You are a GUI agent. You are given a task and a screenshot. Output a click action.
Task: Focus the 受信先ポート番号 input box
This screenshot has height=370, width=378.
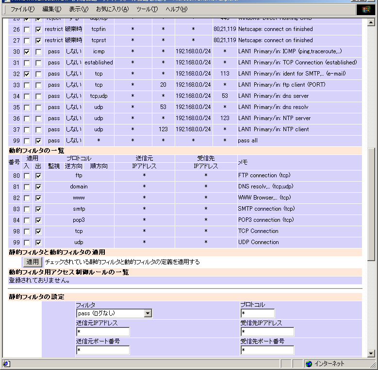267,350
